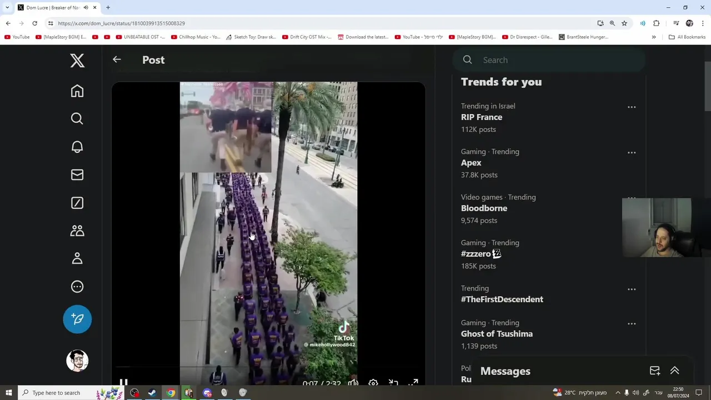The height and width of the screenshot is (400, 711).
Task: Open Chillhop Music bookmark
Action: click(196, 37)
